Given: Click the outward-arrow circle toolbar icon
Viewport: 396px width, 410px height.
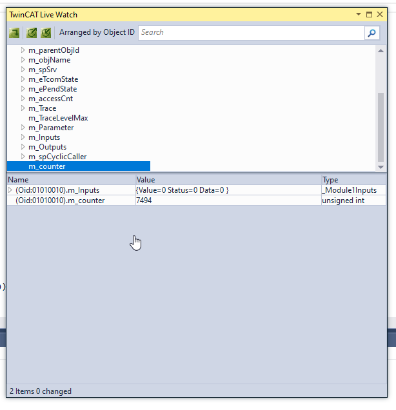Looking at the screenshot, I should coord(32,33).
